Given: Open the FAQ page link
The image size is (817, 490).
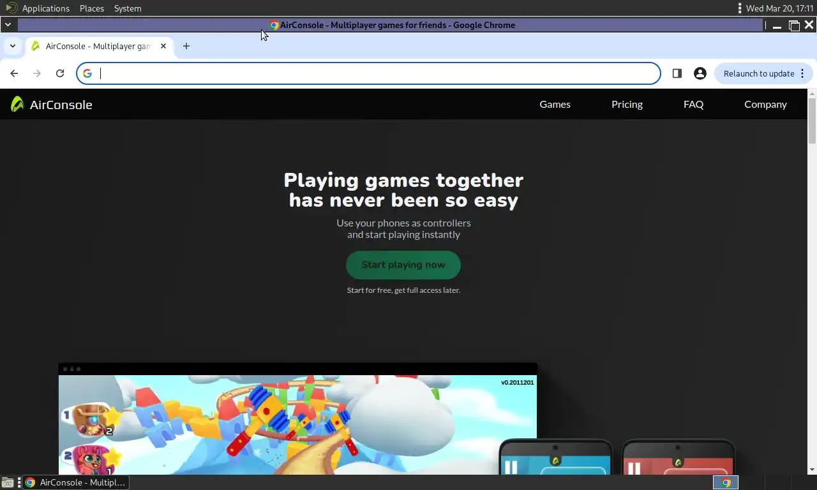Looking at the screenshot, I should pyautogui.click(x=693, y=105).
